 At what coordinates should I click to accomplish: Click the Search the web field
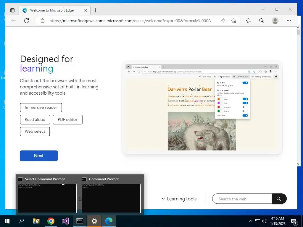[x=242, y=199]
